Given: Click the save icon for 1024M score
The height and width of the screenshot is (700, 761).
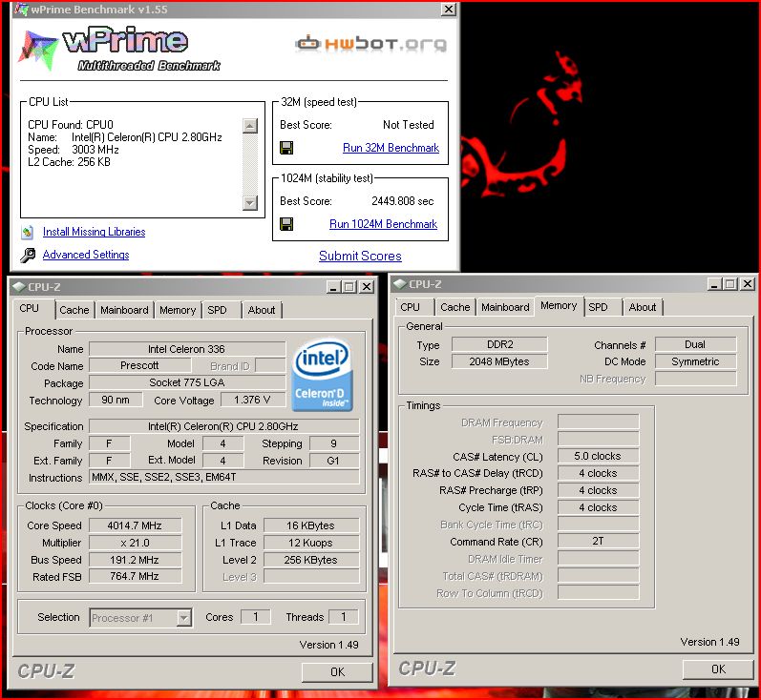Looking at the screenshot, I should [286, 223].
